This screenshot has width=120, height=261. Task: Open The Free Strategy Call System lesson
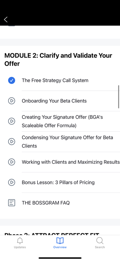click(55, 80)
